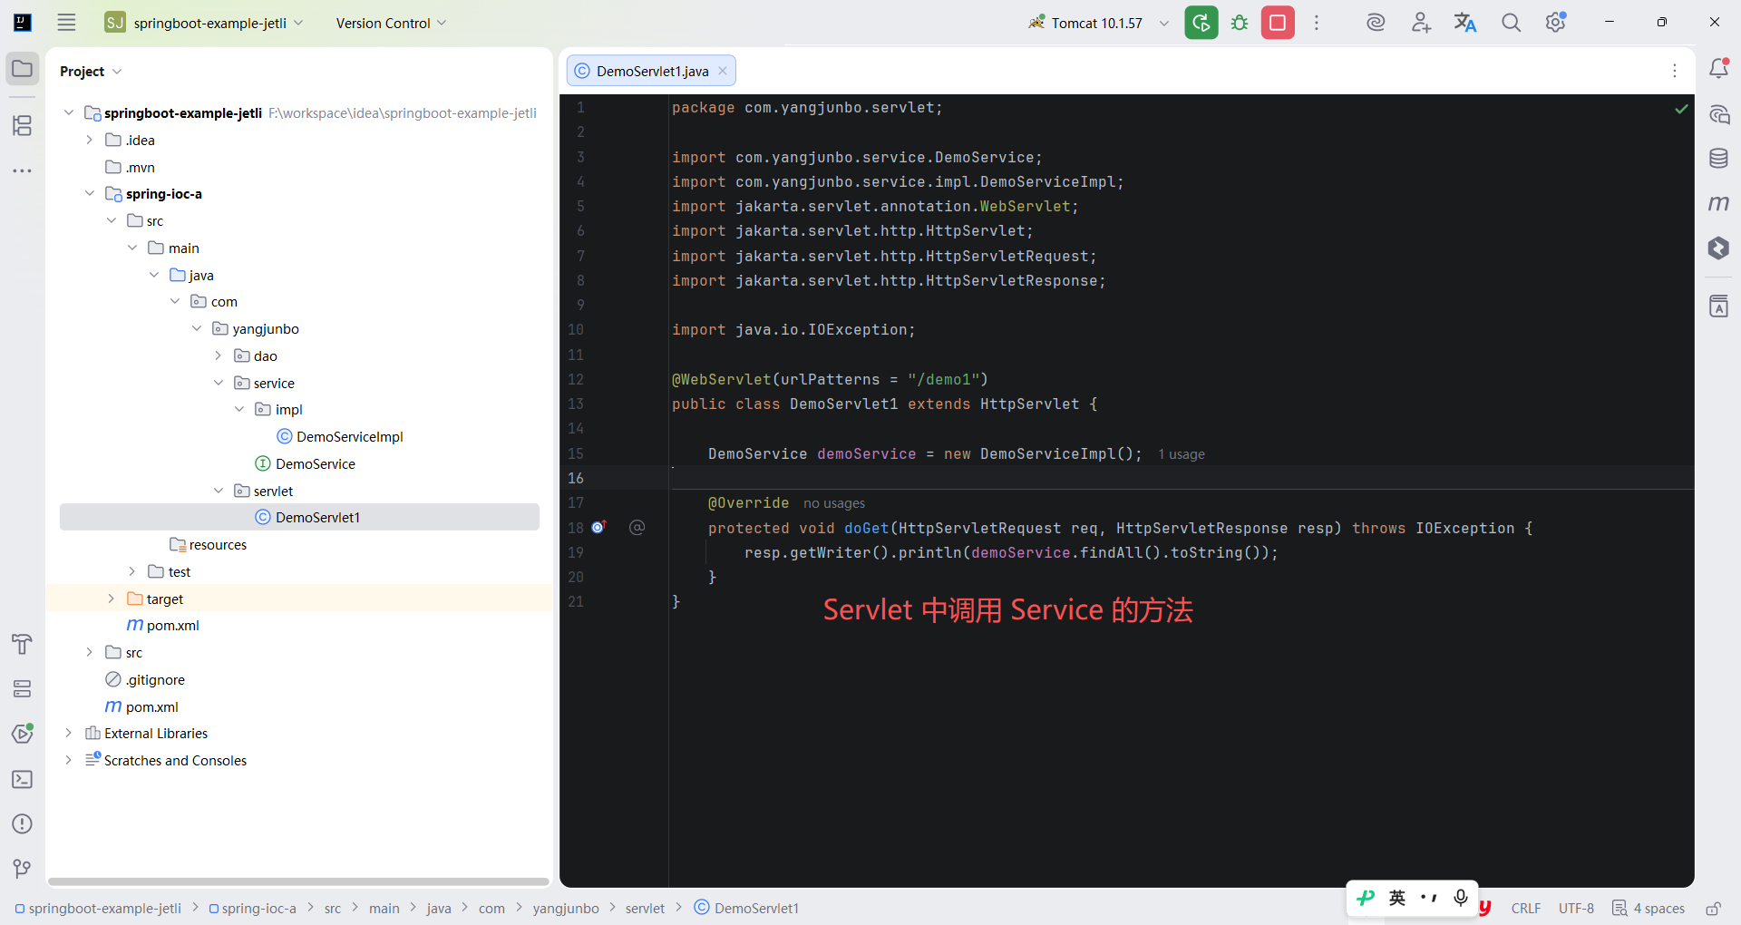Expand the target folder
1741x925 pixels.
tap(111, 599)
